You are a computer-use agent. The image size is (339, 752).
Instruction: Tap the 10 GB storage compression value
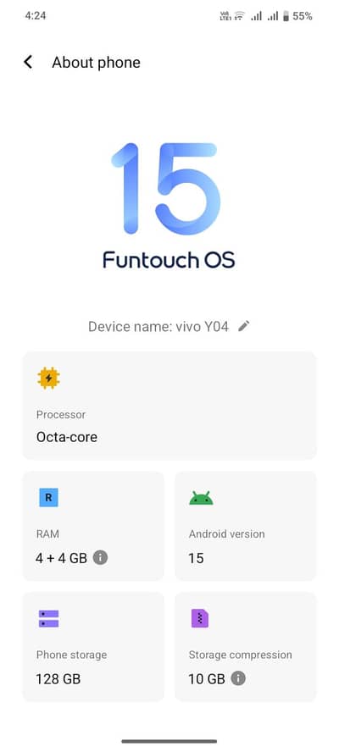click(x=207, y=678)
